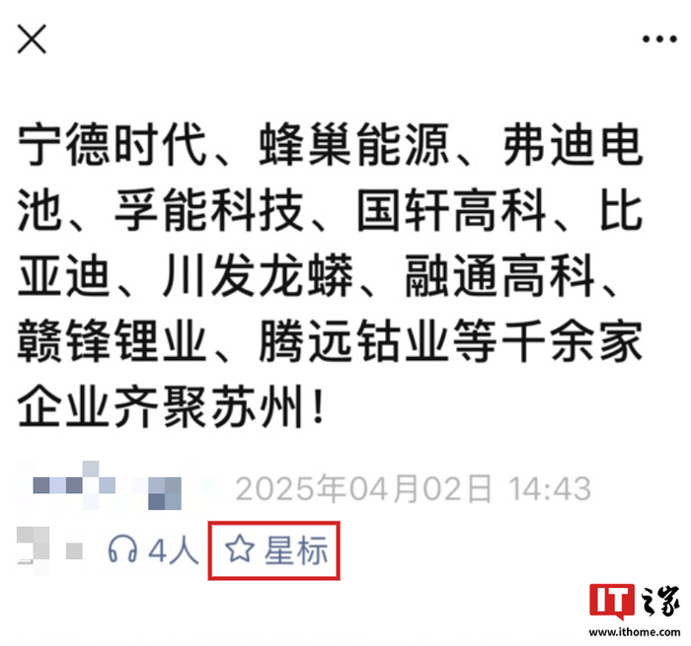The image size is (691, 646).
Task: Tap the star outline icon
Action: (239, 549)
